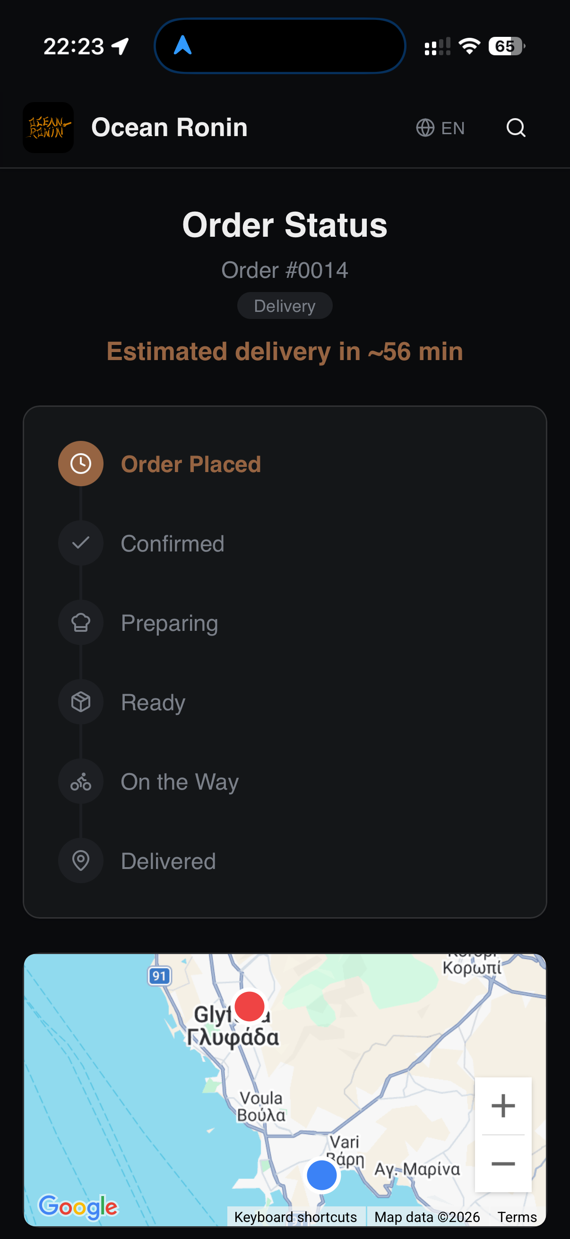This screenshot has height=1239, width=570.
Task: Select the On the Way bicycle icon
Action: [80, 781]
